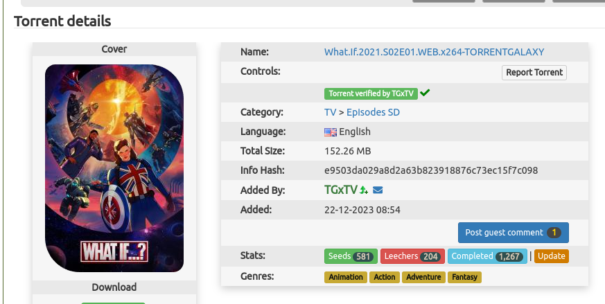Click the English language flag icon
The height and width of the screenshot is (304, 605).
(x=330, y=132)
